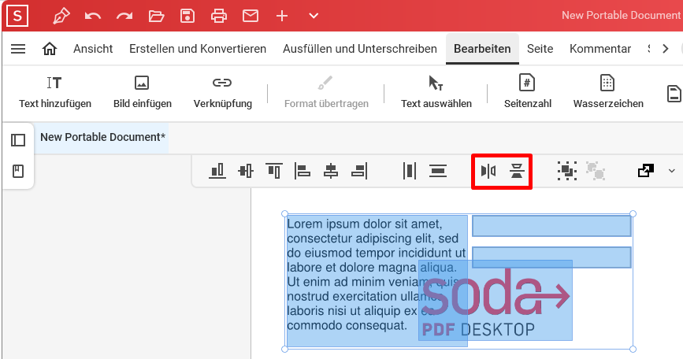The image size is (683, 359).
Task: Select the Soda PDF Desktop logo image
Action: coord(496,300)
